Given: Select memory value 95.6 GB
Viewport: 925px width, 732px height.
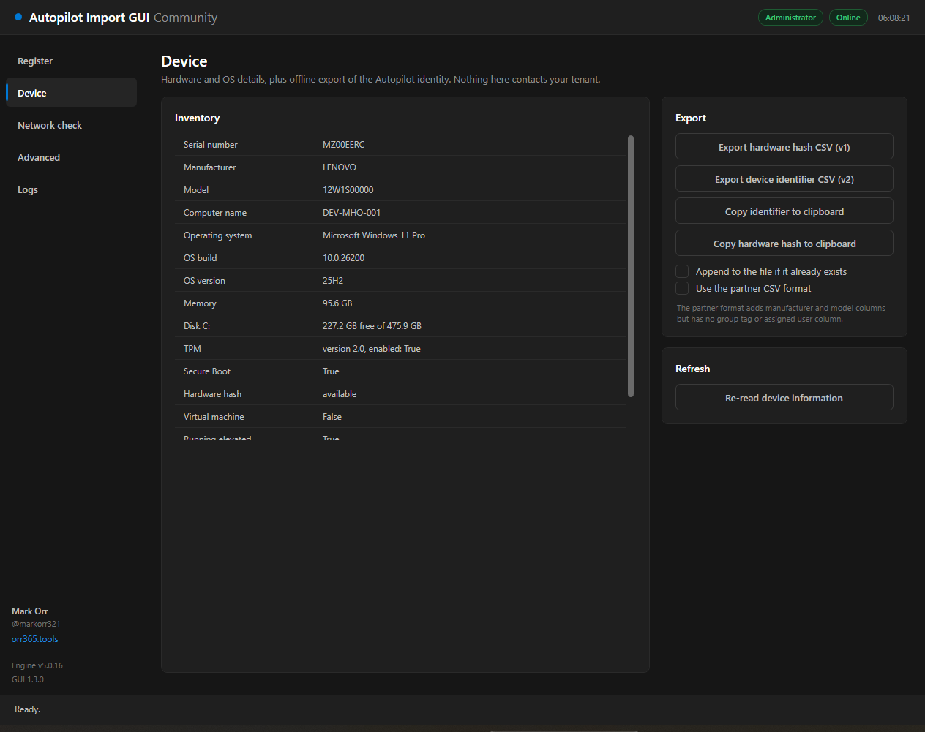Looking at the screenshot, I should (x=337, y=303).
